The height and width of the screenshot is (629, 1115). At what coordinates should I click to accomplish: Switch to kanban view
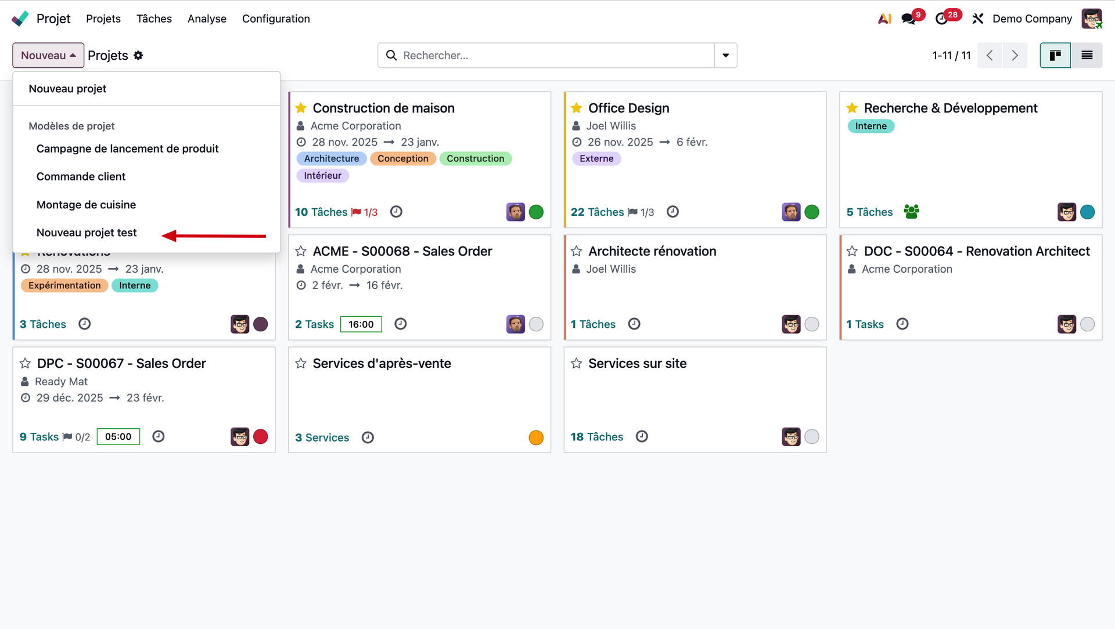click(1055, 55)
